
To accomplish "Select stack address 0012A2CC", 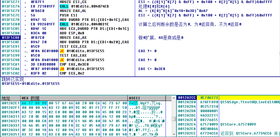I will coord(187,98).
